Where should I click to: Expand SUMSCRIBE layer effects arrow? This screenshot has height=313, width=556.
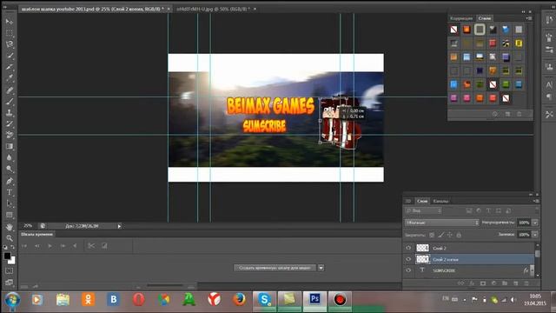click(x=532, y=270)
